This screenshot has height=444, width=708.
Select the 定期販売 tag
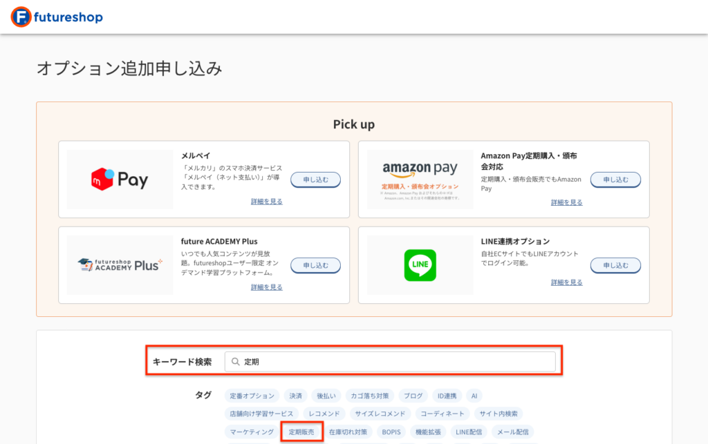point(301,432)
